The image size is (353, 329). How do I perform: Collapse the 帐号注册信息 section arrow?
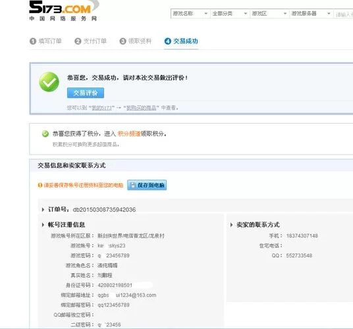(x=43, y=224)
